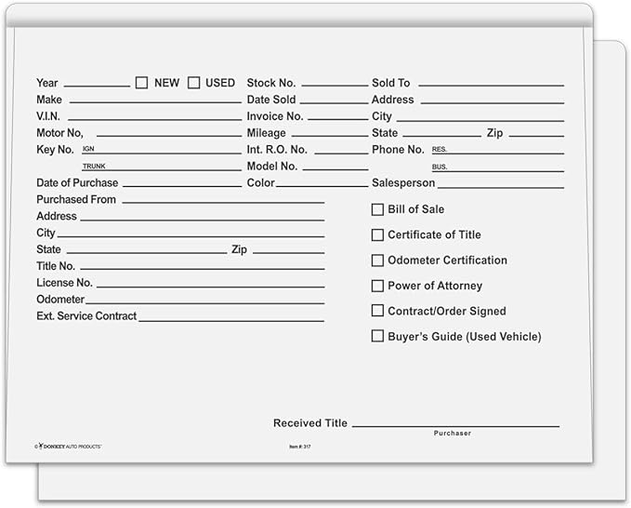Viewport: 631px width, 508px height.
Task: Tick the Certificate of Title checkbox
Action: click(377, 235)
